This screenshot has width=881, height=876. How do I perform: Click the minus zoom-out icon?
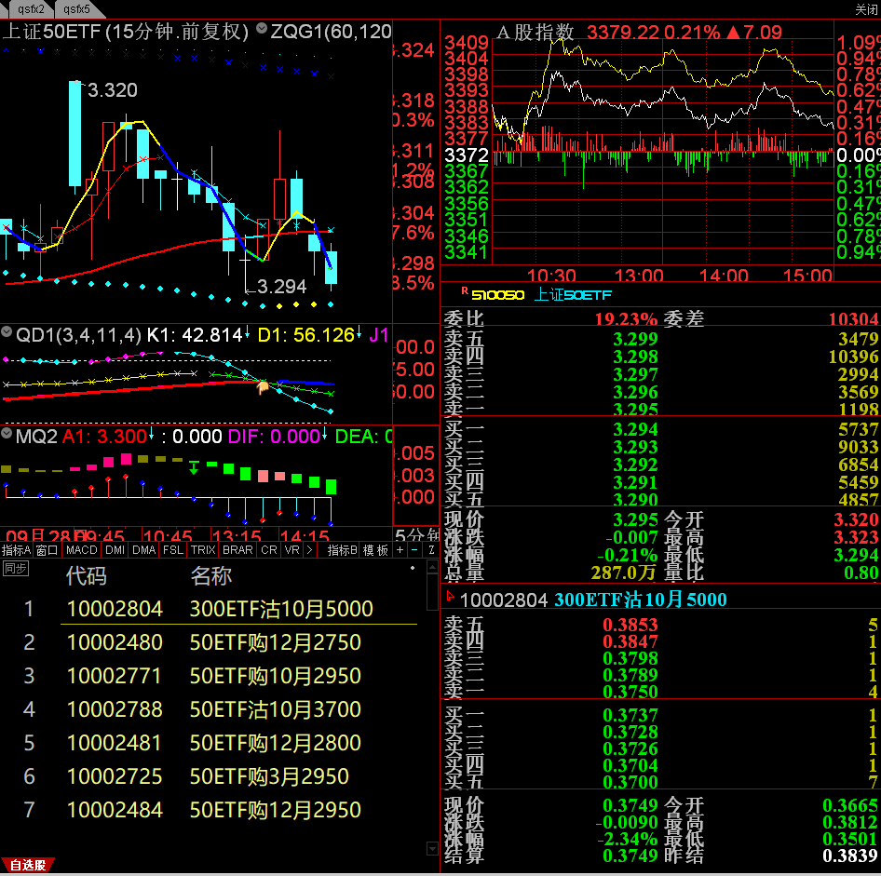click(x=414, y=550)
